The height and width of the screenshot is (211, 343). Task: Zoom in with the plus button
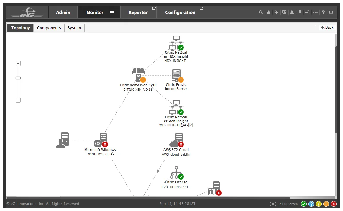click(18, 63)
